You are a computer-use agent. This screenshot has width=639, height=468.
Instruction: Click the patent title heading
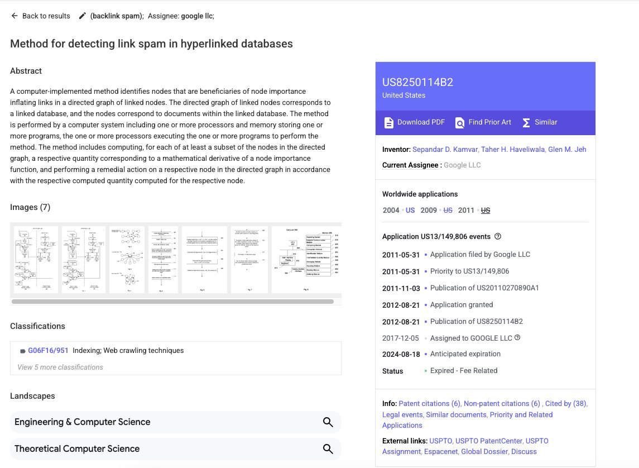tap(151, 44)
